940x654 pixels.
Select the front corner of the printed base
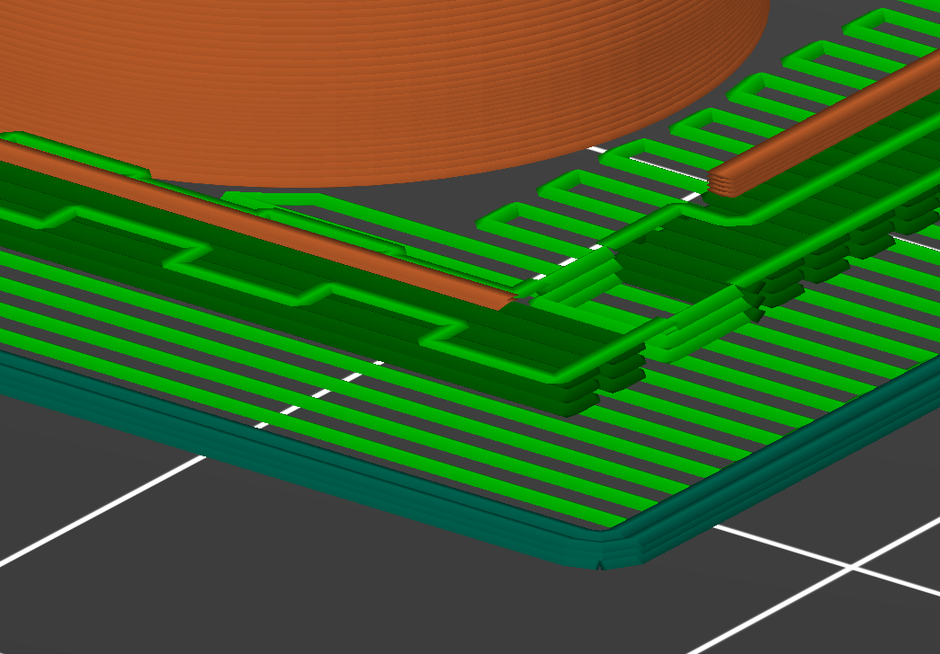tap(598, 557)
